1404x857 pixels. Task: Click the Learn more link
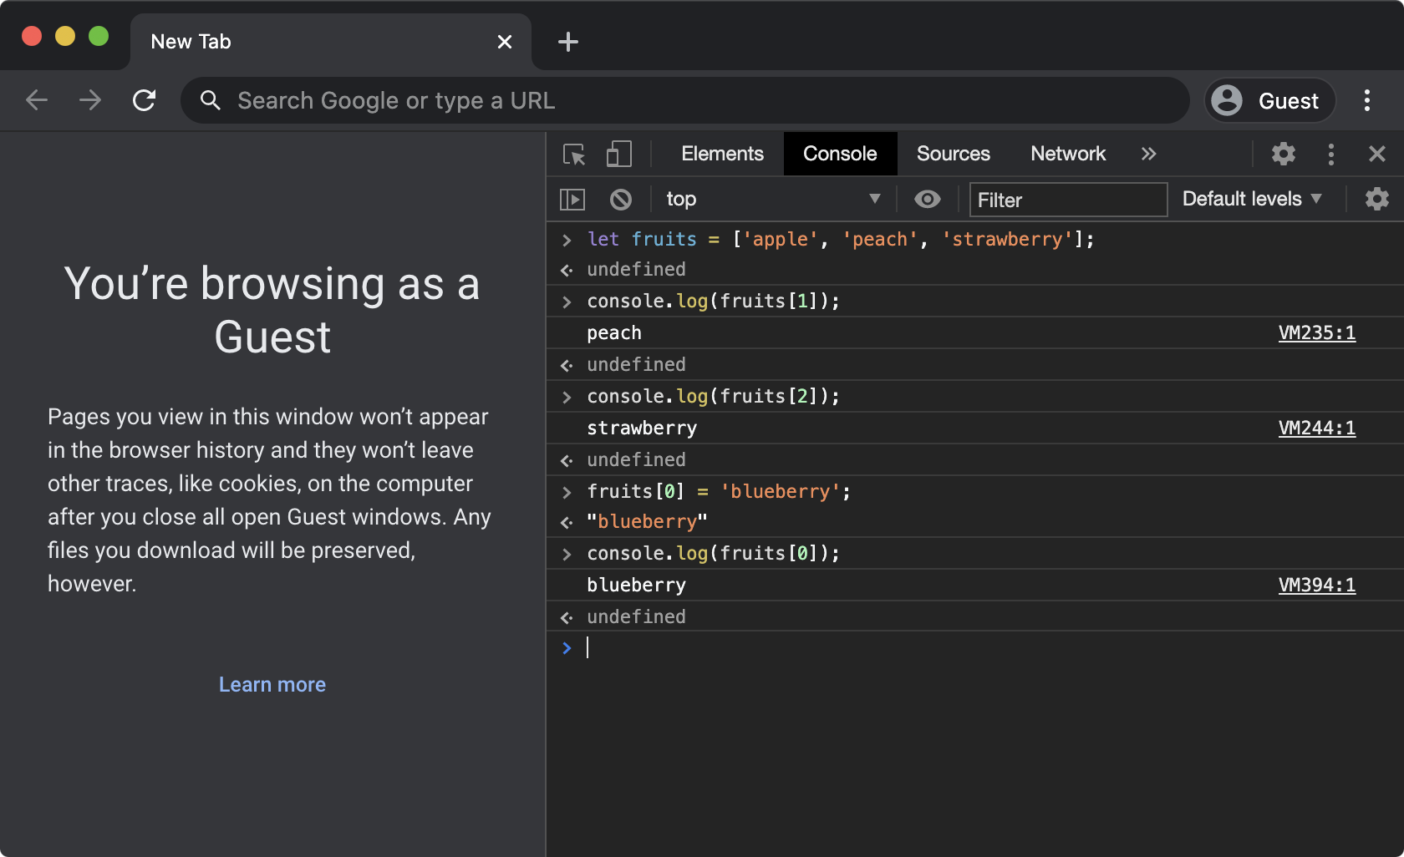click(x=272, y=684)
